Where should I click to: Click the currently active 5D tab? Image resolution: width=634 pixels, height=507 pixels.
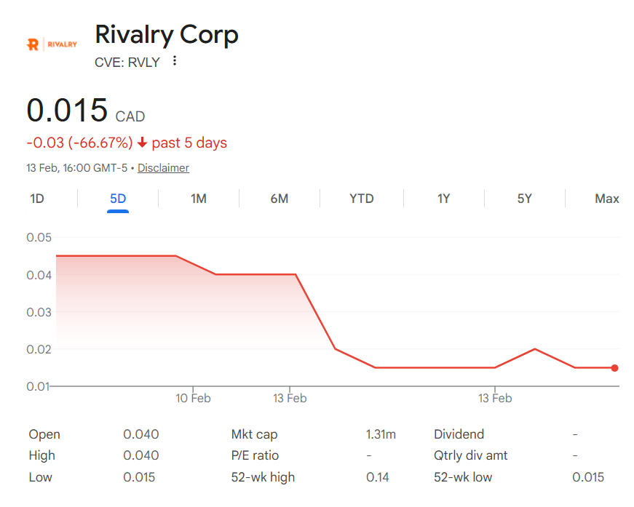116,198
